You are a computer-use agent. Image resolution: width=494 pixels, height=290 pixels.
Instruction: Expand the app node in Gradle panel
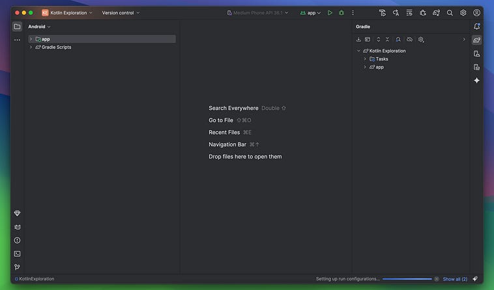tap(365, 67)
